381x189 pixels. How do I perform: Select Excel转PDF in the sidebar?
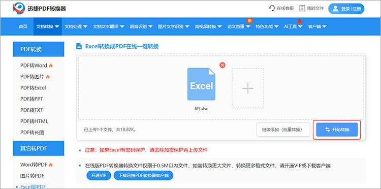coord(33,186)
